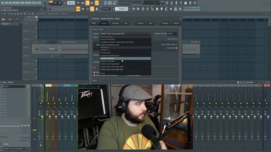
Task: Click the microphone one-click recording icon
Action: click(176, 3)
